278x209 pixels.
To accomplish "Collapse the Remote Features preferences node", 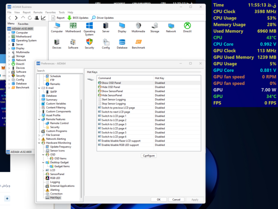I will [39, 119].
